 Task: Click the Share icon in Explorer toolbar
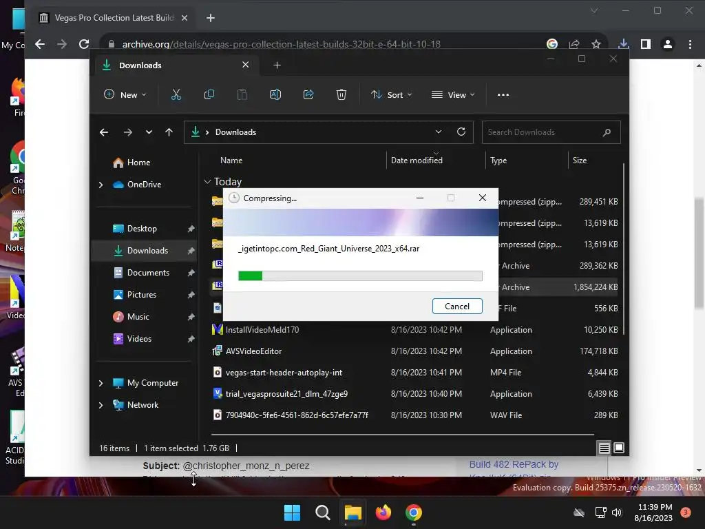pyautogui.click(x=308, y=95)
